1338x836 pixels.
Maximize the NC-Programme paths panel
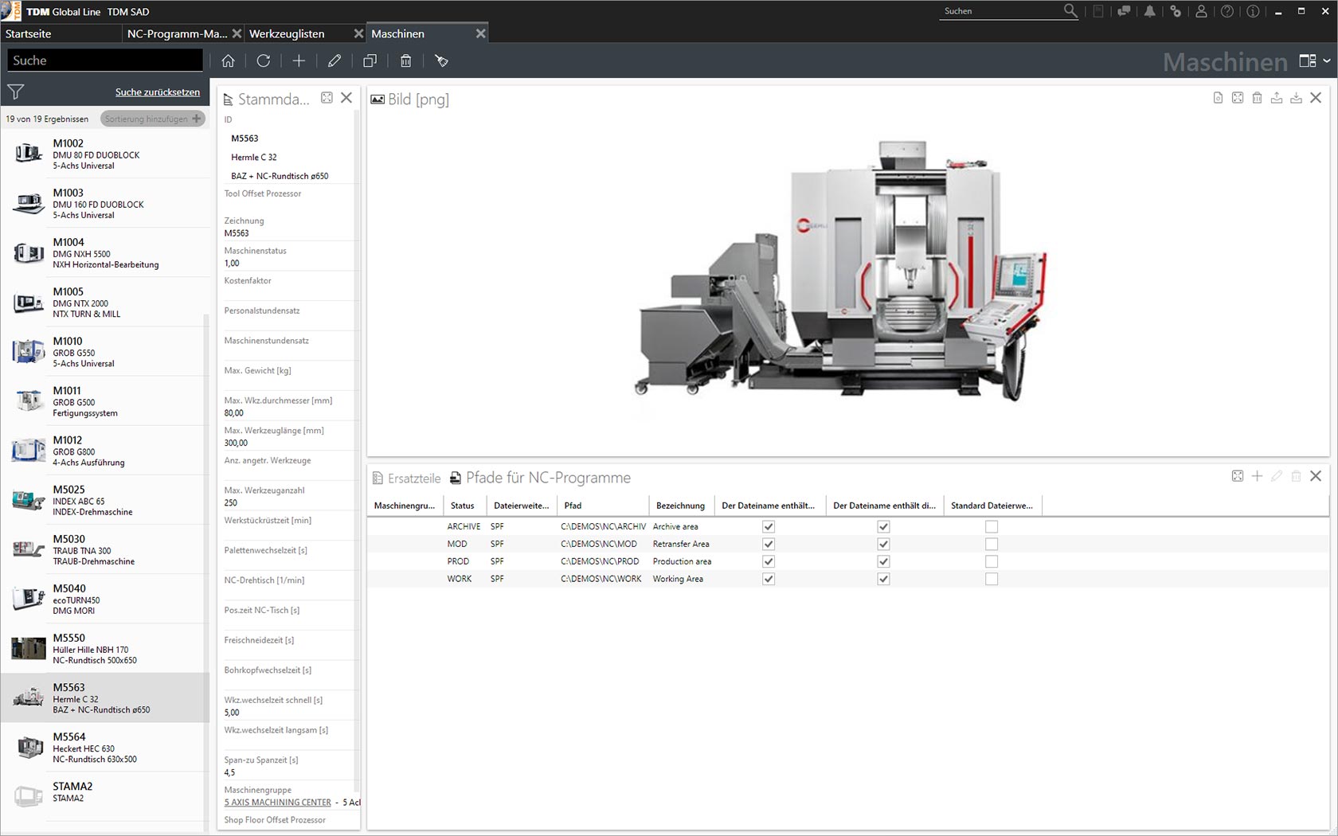[x=1238, y=476]
